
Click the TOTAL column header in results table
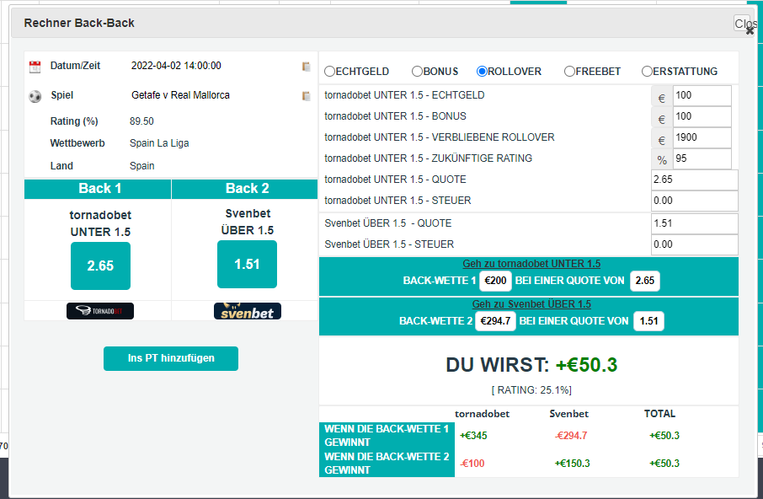point(660,414)
